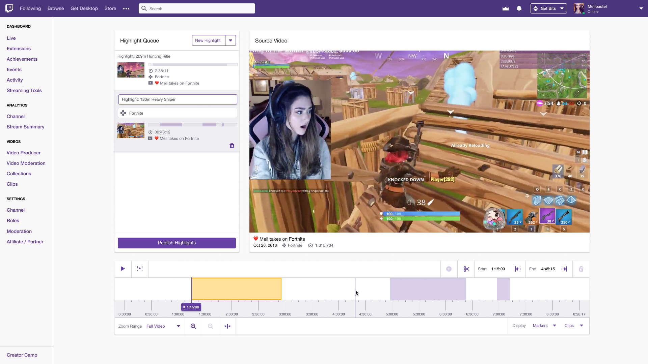
Task: Expand the New Highlight dropdown arrow
Action: 231,40
